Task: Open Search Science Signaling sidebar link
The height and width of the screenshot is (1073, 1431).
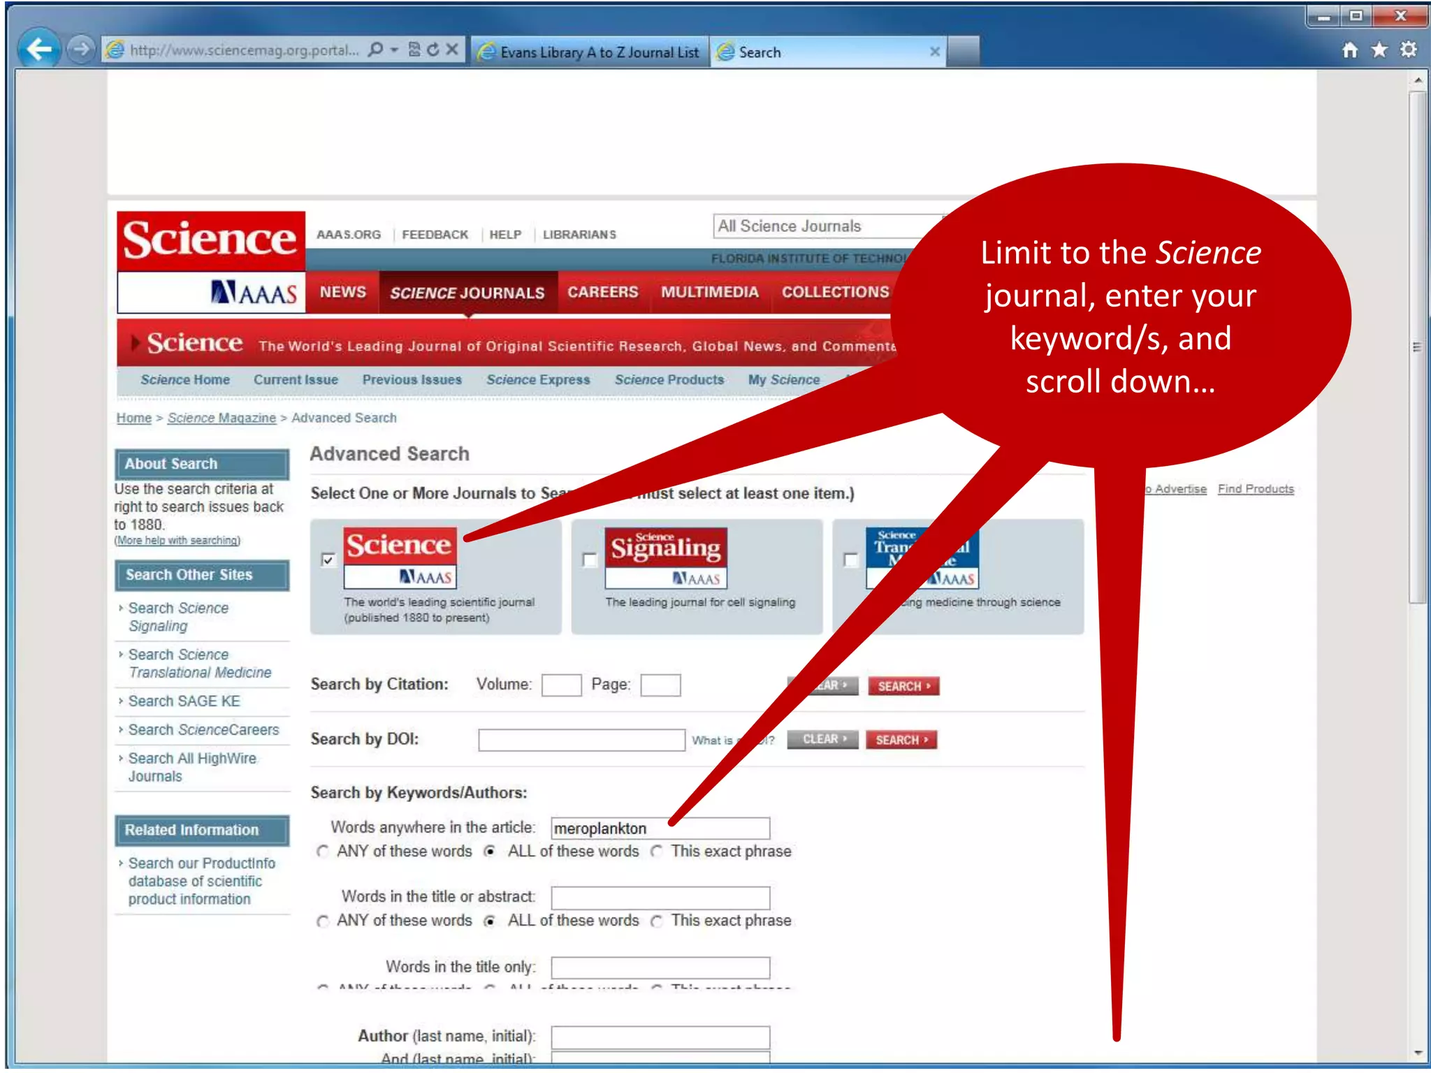Action: point(178,617)
